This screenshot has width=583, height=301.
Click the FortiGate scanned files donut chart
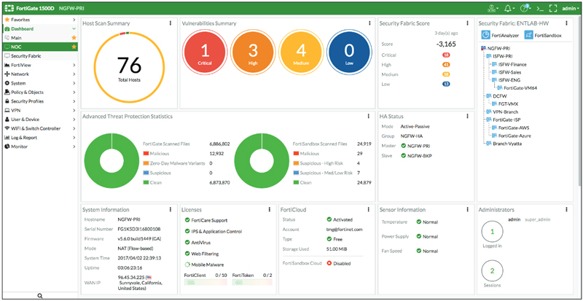pos(112,160)
